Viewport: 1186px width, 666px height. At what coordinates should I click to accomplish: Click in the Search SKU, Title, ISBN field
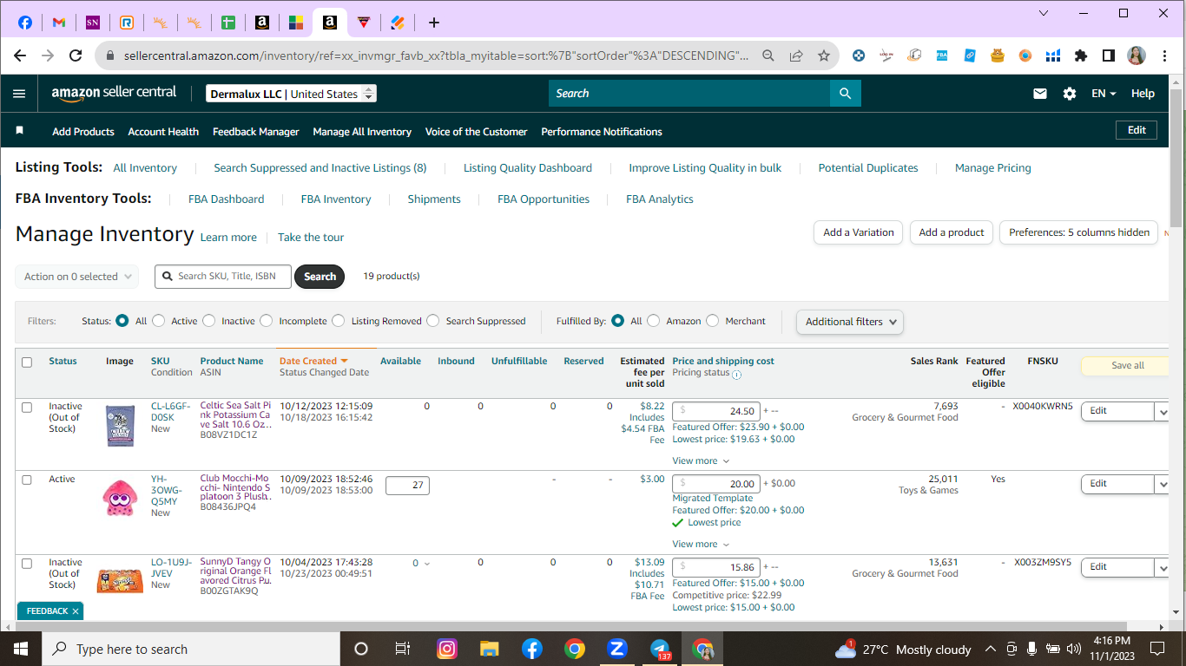(223, 277)
